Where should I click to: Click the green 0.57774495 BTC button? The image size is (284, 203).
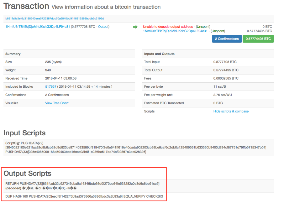258,39
